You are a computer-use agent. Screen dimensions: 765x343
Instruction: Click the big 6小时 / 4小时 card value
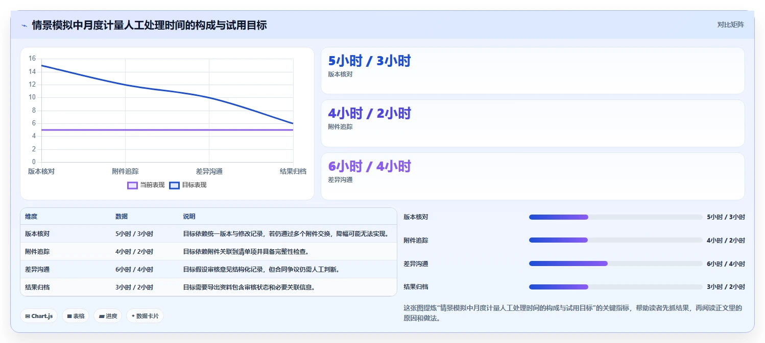[369, 167]
